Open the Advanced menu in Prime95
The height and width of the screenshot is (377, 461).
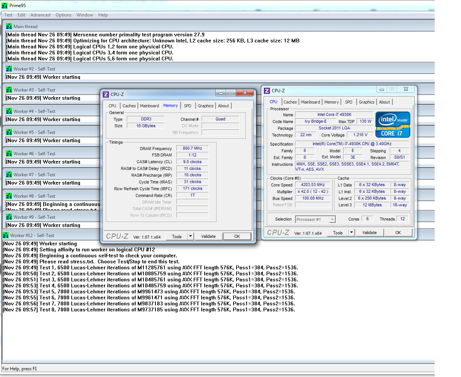coord(40,15)
